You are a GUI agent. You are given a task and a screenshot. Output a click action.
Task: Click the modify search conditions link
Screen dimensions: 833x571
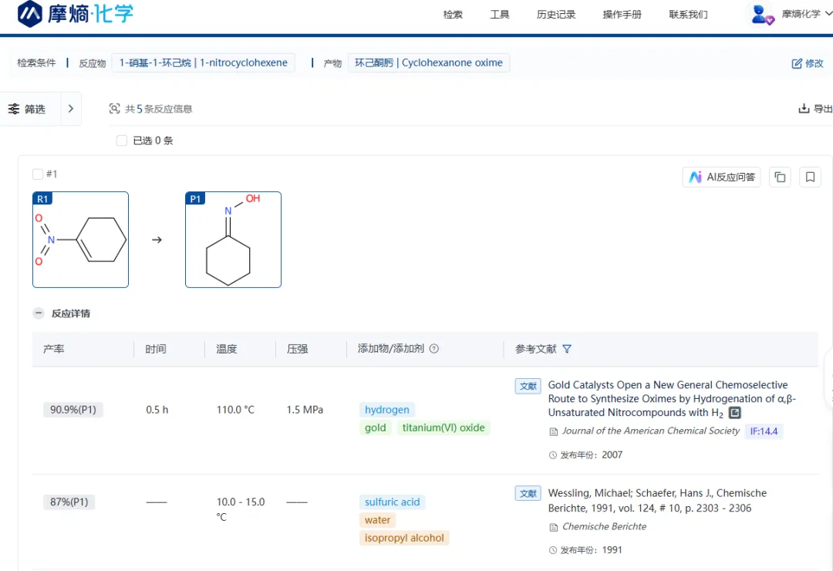[808, 63]
